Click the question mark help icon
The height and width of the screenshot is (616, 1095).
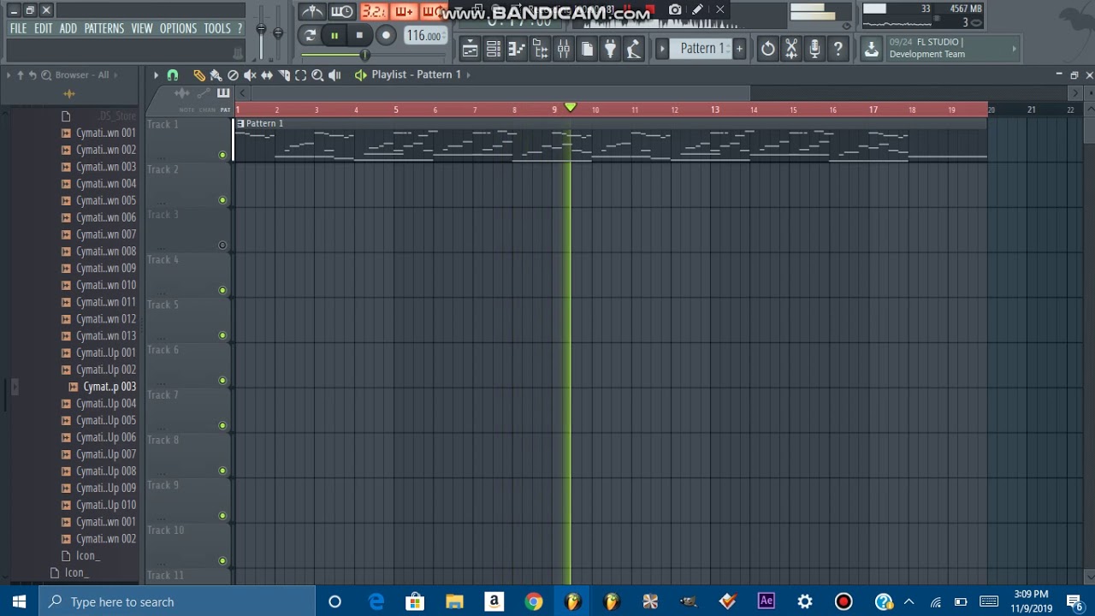tap(838, 50)
